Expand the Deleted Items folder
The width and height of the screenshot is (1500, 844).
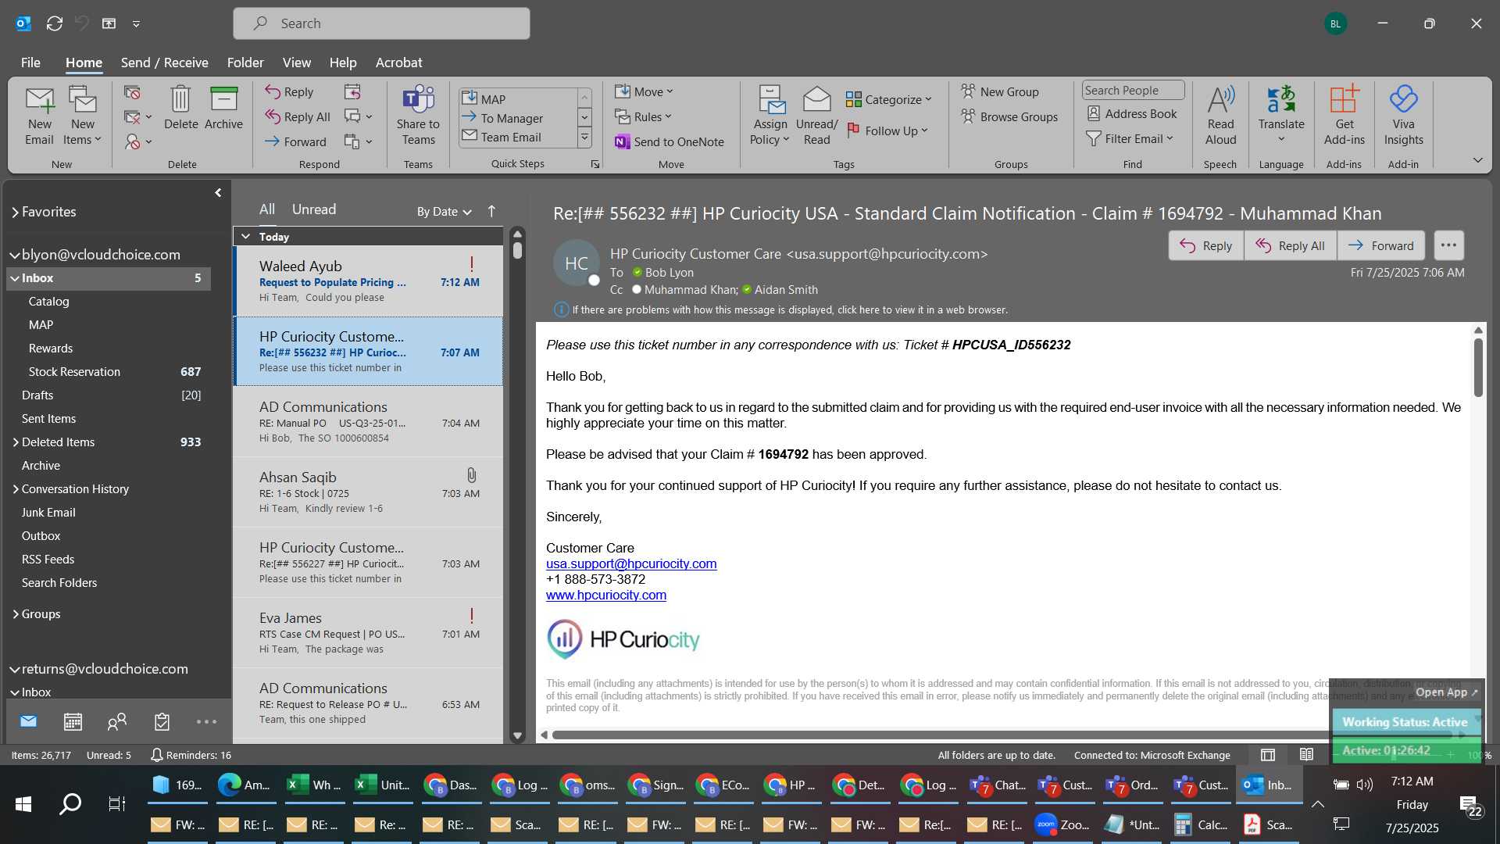[x=16, y=442]
